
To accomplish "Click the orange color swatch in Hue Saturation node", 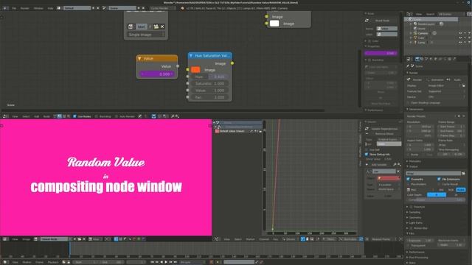I will point(195,70).
